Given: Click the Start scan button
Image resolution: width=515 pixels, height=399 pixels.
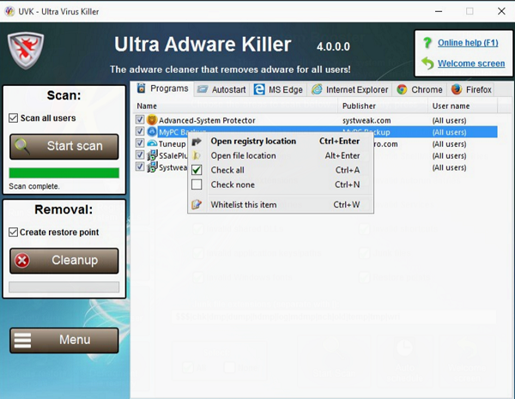Looking at the screenshot, I should pos(64,147).
